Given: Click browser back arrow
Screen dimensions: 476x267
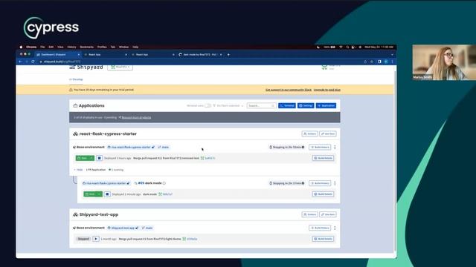Looking at the screenshot, I should tap(20, 62).
